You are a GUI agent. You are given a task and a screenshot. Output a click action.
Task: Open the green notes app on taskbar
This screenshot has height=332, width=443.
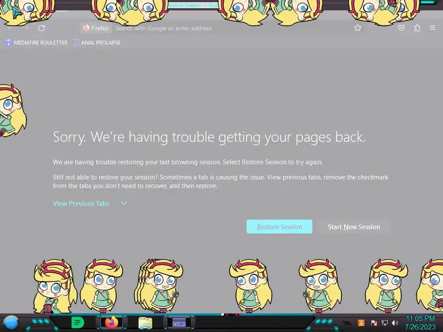pyautogui.click(x=77, y=322)
